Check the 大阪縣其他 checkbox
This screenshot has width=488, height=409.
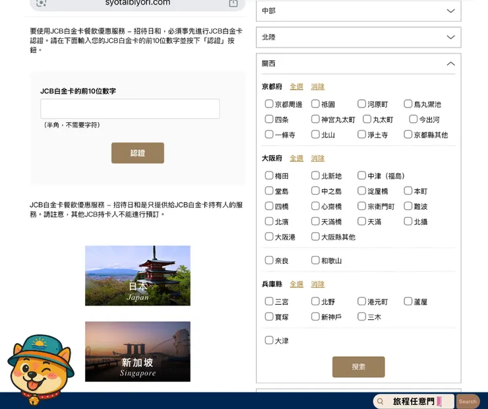315,236
